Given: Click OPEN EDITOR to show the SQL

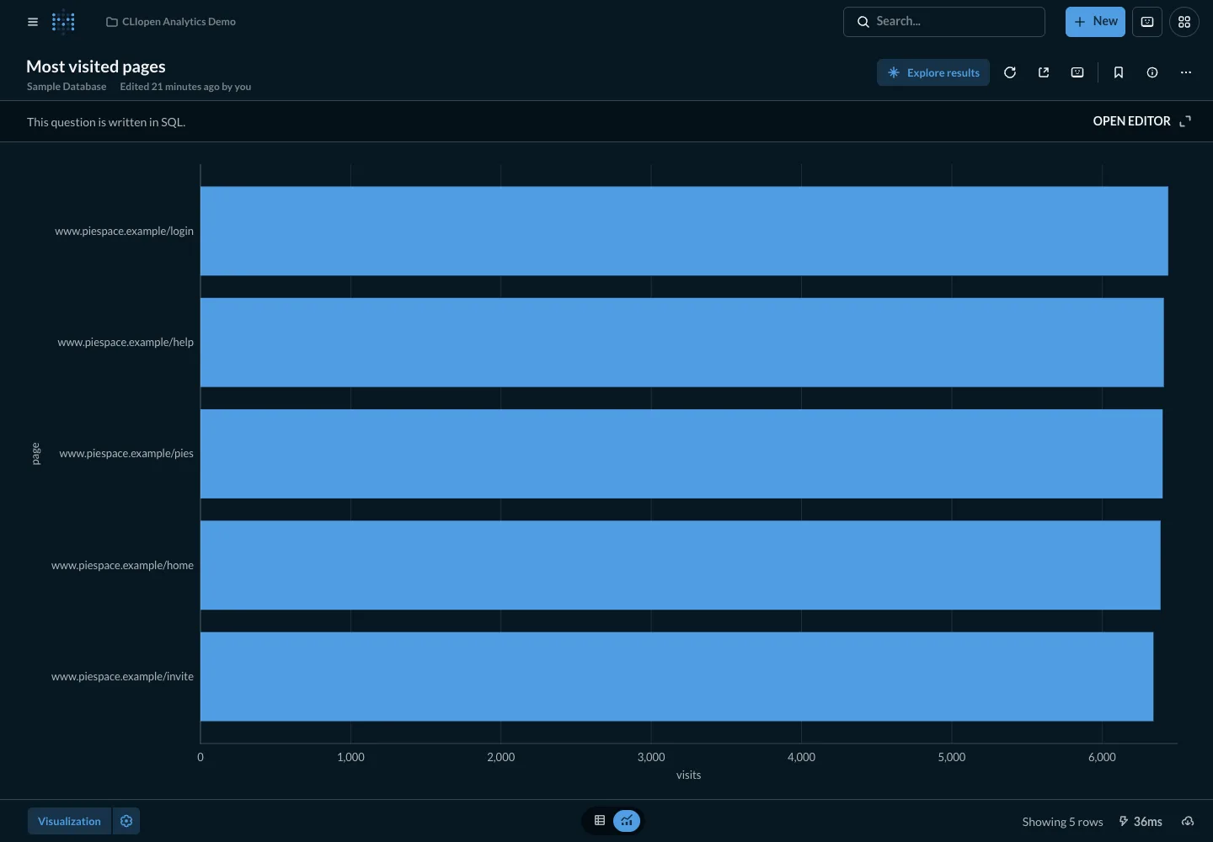Looking at the screenshot, I should (1131, 121).
